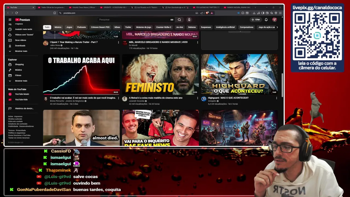Open the account avatar menu

click(x=275, y=20)
